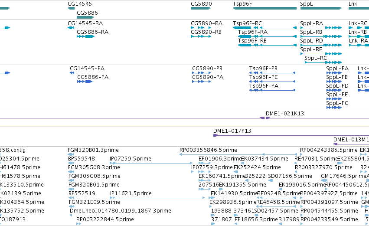Click the 371807 EST label
The height and width of the screenshot is (226, 369).
(221, 219)
